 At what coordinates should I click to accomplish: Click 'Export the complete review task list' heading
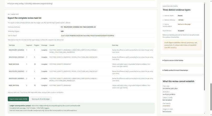tap(24, 18)
